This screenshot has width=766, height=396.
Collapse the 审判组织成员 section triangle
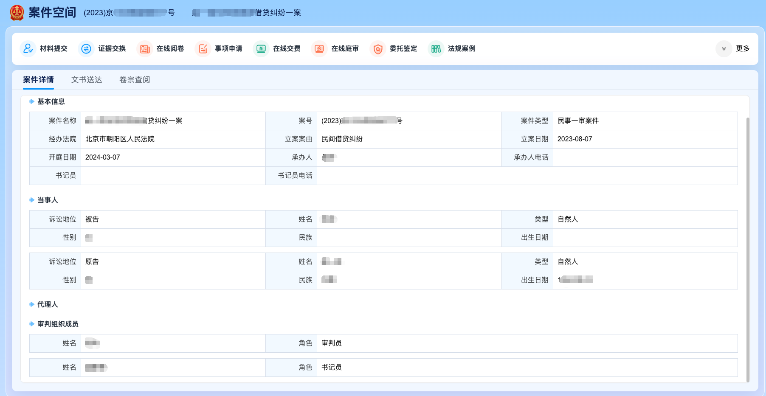click(32, 324)
